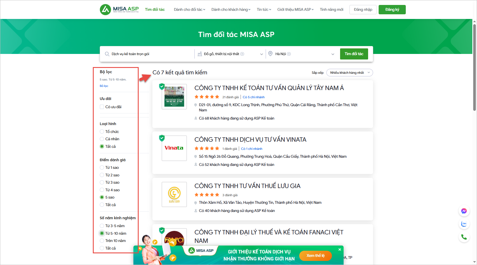This screenshot has width=477, height=265.
Task: Click the Đăng nhập button
Action: (363, 10)
